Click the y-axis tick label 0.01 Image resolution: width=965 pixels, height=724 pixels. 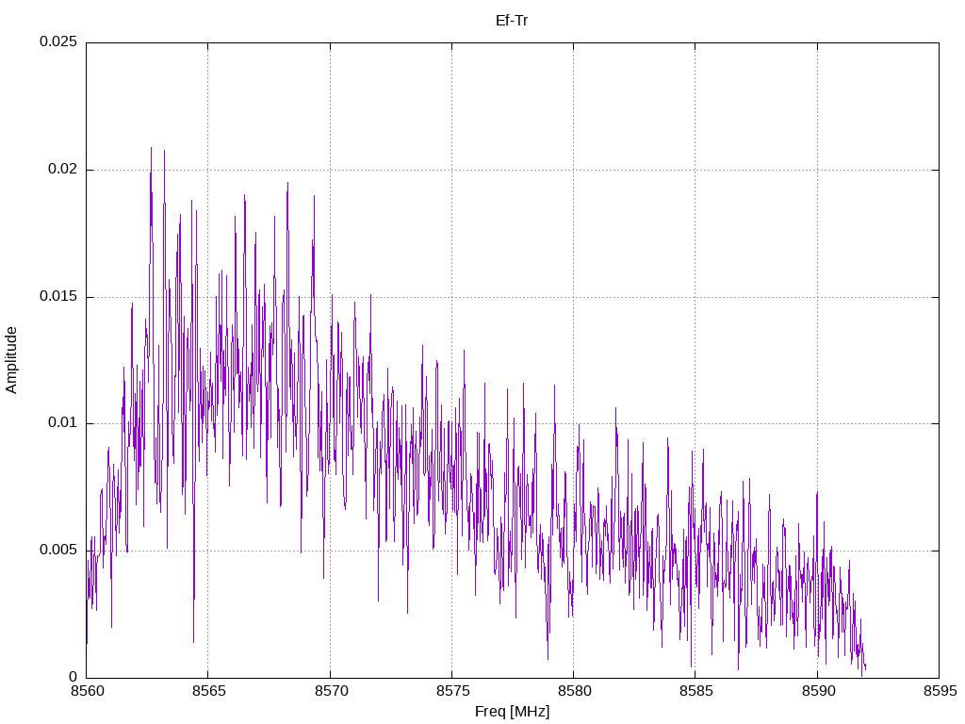coord(63,423)
